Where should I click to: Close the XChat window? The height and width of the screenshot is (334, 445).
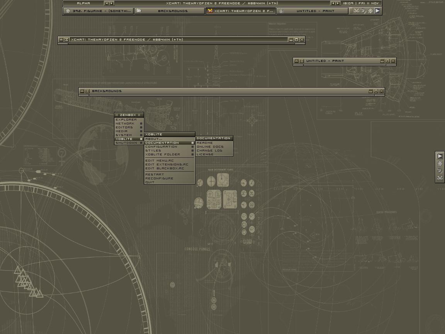[302, 40]
